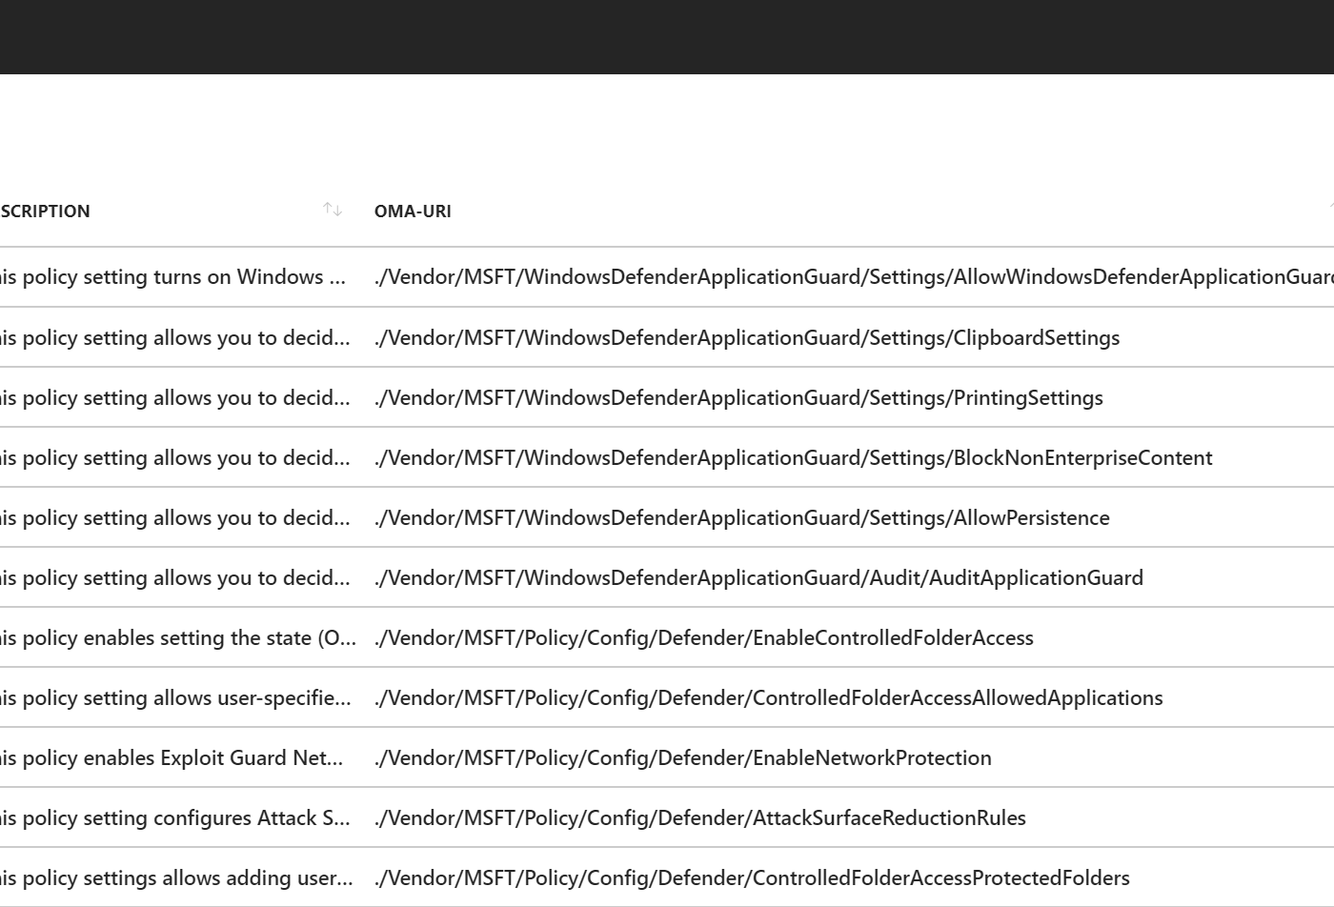This screenshot has height=907, width=1334.
Task: Click the sort icon at OMA-URI column edge
Action: [x=1330, y=205]
